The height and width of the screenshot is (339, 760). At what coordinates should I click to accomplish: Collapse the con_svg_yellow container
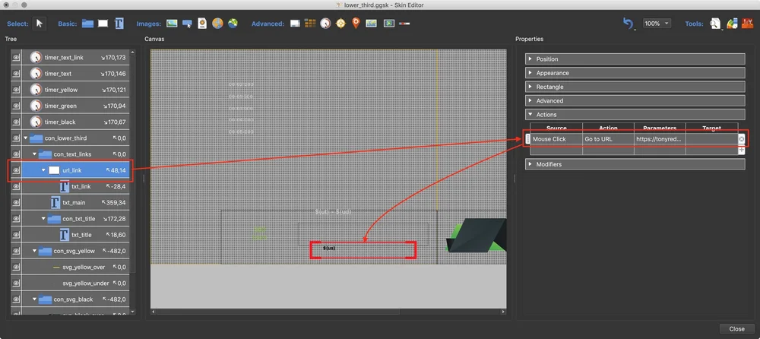34,251
